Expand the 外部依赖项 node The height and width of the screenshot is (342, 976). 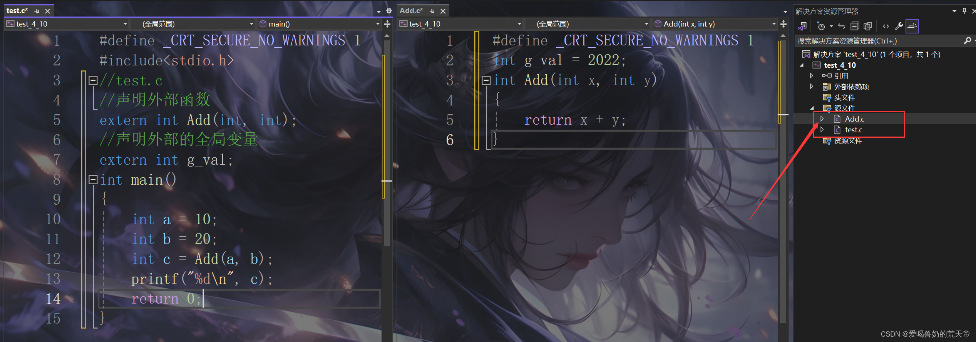point(812,87)
